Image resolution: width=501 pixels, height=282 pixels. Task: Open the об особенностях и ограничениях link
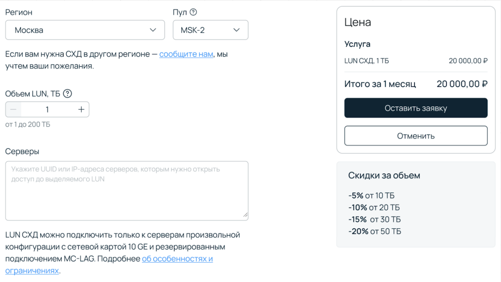[177, 258]
